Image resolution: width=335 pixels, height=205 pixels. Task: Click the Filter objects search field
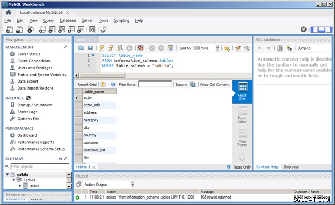click(x=40, y=166)
